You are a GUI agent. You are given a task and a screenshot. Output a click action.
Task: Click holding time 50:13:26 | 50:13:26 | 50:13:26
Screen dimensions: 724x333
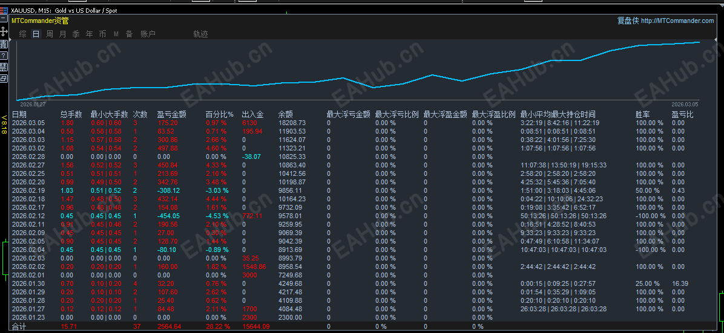point(563,216)
